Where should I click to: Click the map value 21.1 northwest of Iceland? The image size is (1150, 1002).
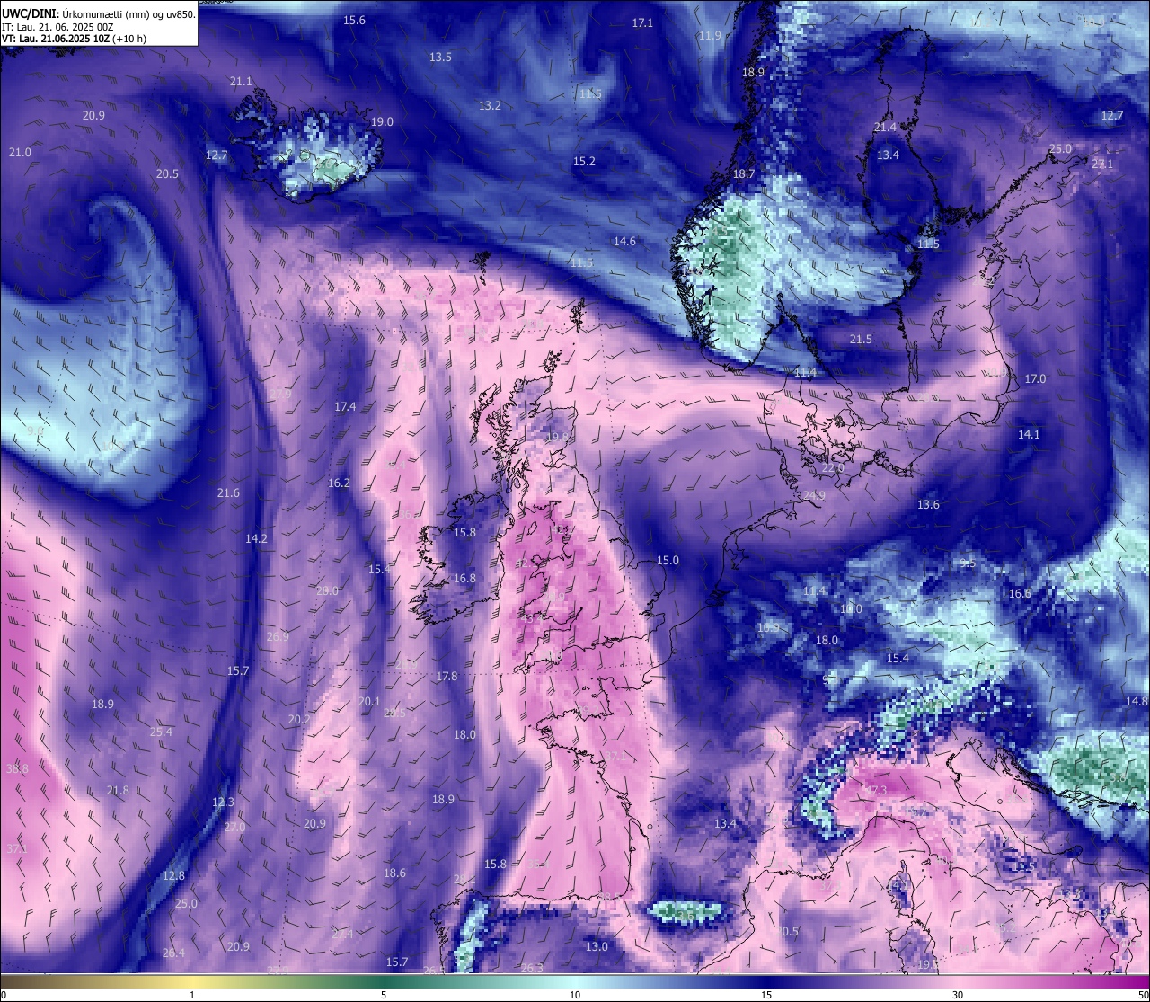pos(241,81)
